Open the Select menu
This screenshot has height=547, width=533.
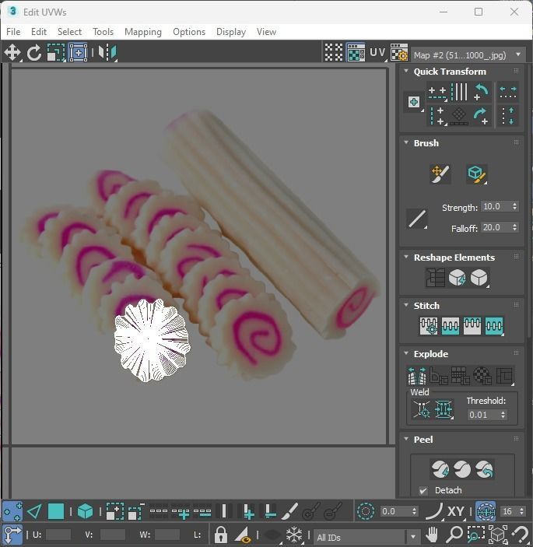[x=69, y=32]
